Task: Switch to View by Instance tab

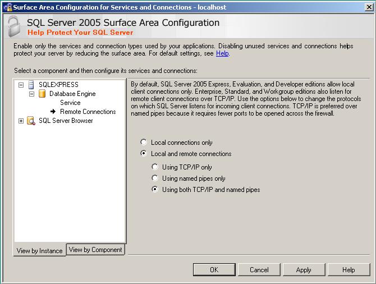Action: click(x=40, y=251)
